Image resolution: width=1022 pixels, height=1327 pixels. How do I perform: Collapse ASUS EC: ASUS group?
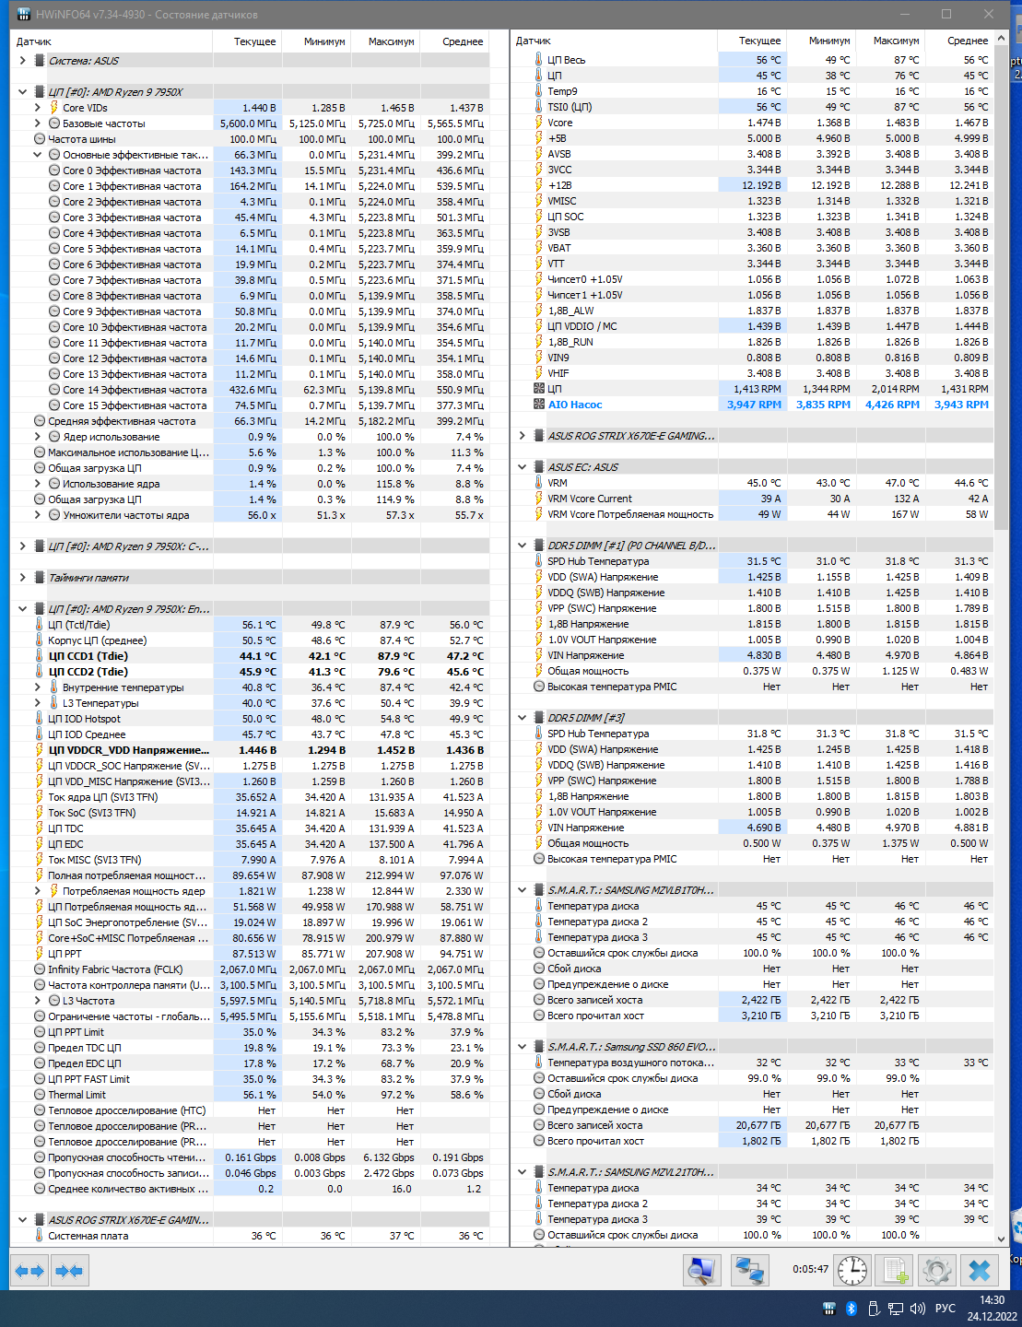point(523,467)
